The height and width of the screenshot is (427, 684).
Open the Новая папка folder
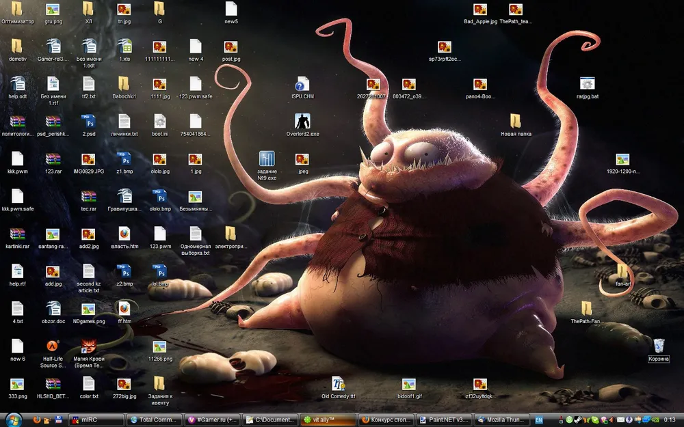click(516, 122)
